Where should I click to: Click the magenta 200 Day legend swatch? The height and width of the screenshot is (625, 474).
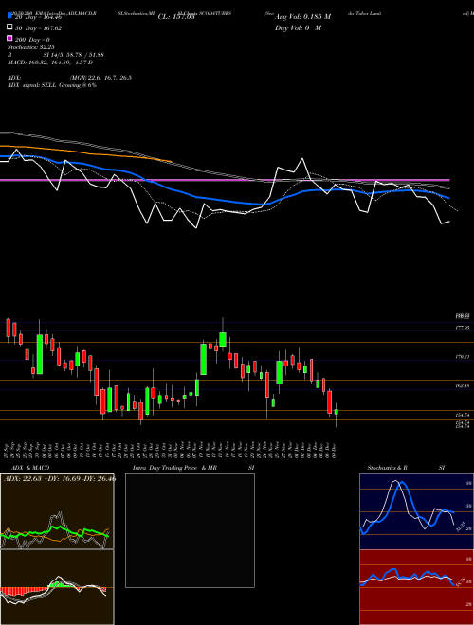click(x=10, y=39)
